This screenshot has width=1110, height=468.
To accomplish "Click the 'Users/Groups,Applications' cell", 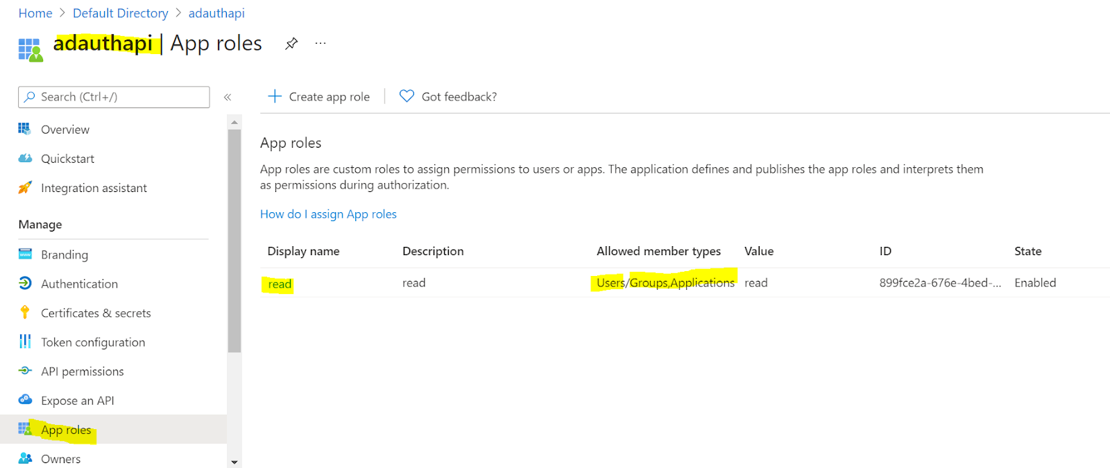I will point(665,282).
